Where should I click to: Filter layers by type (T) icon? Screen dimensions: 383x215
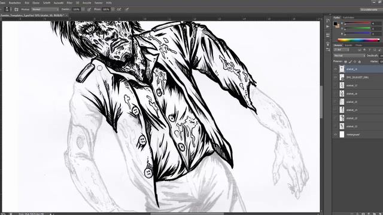point(369,50)
